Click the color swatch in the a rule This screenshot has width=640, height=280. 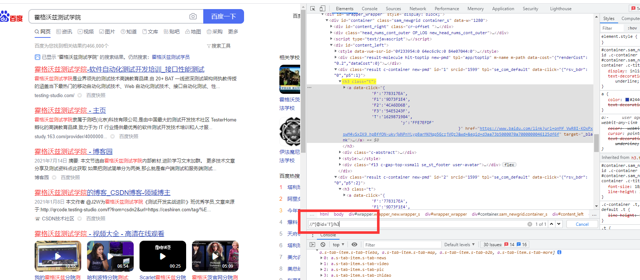(x=627, y=100)
